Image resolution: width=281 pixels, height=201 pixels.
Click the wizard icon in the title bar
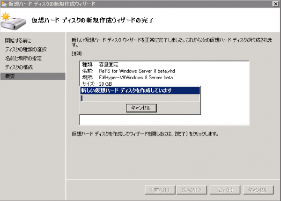[x=5, y=4]
